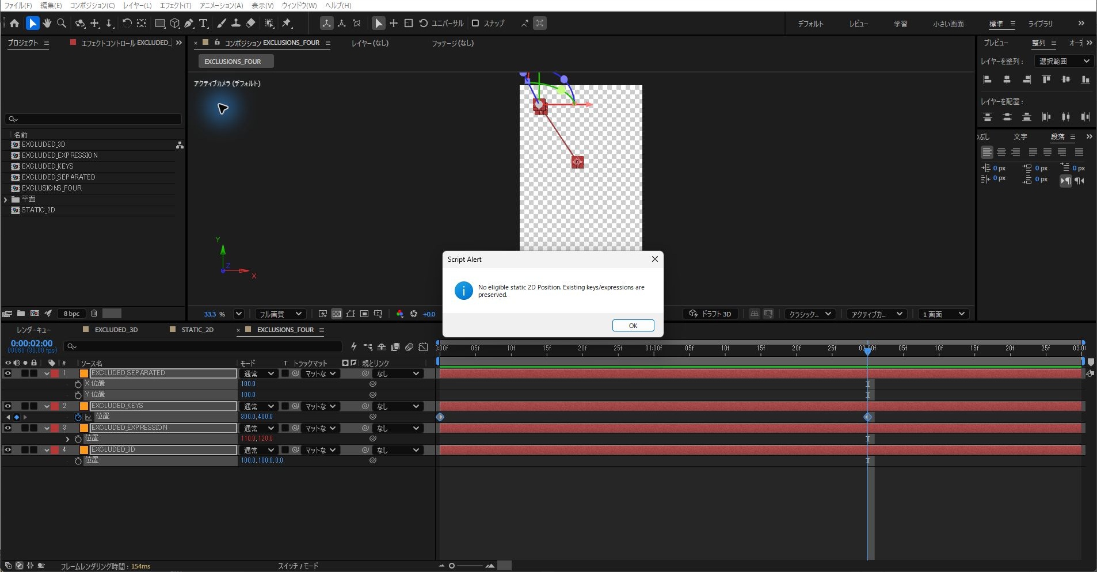The image size is (1097, 572).
Task: Hide the EXCLUDED_KEYS layer with eye toggle
Action: [8, 406]
